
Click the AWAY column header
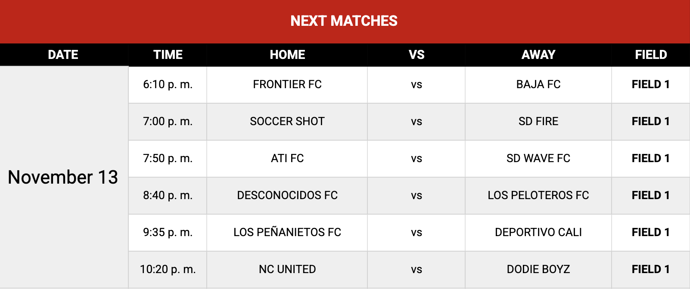pyautogui.click(x=538, y=55)
